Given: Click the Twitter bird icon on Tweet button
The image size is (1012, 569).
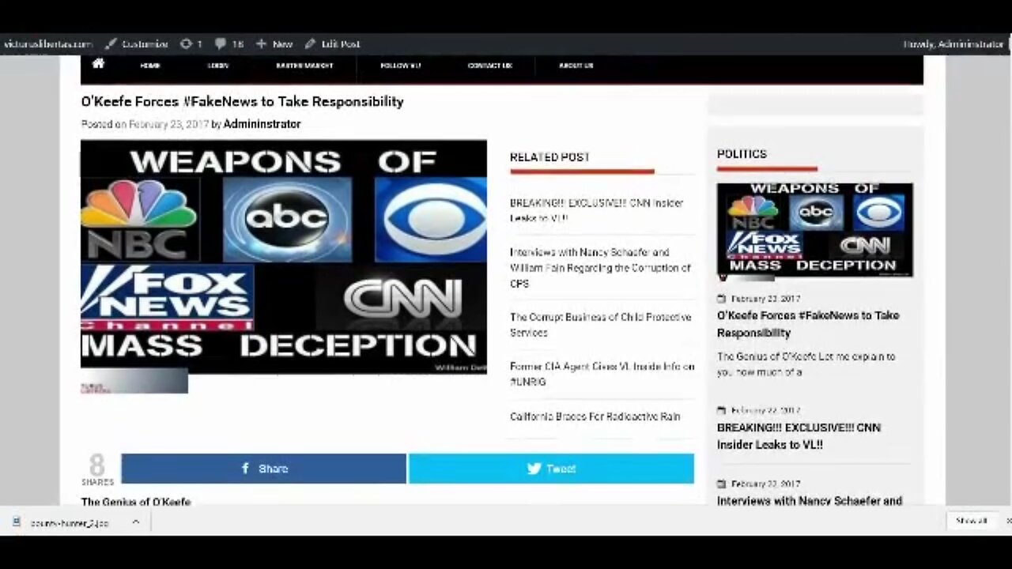Looking at the screenshot, I should 534,469.
